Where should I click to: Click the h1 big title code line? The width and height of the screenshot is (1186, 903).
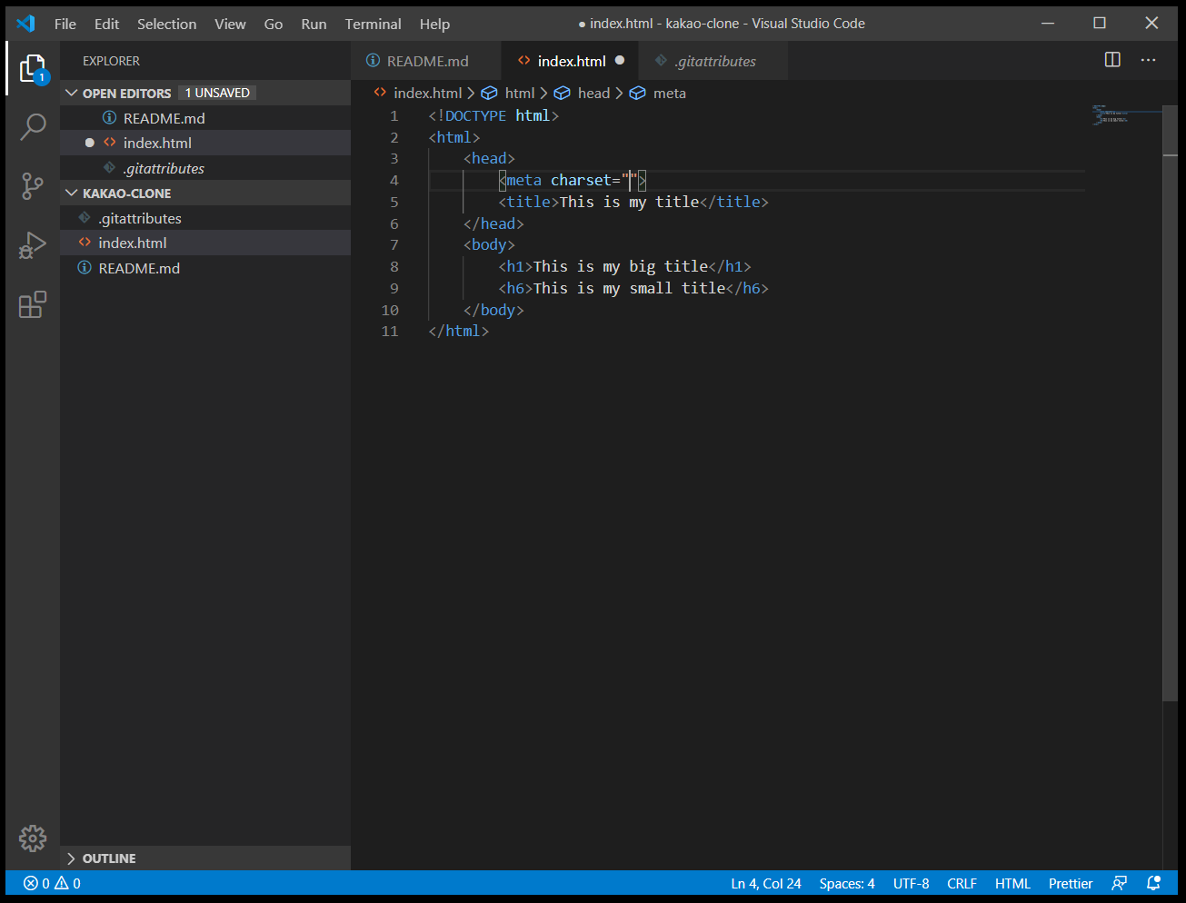tap(624, 266)
